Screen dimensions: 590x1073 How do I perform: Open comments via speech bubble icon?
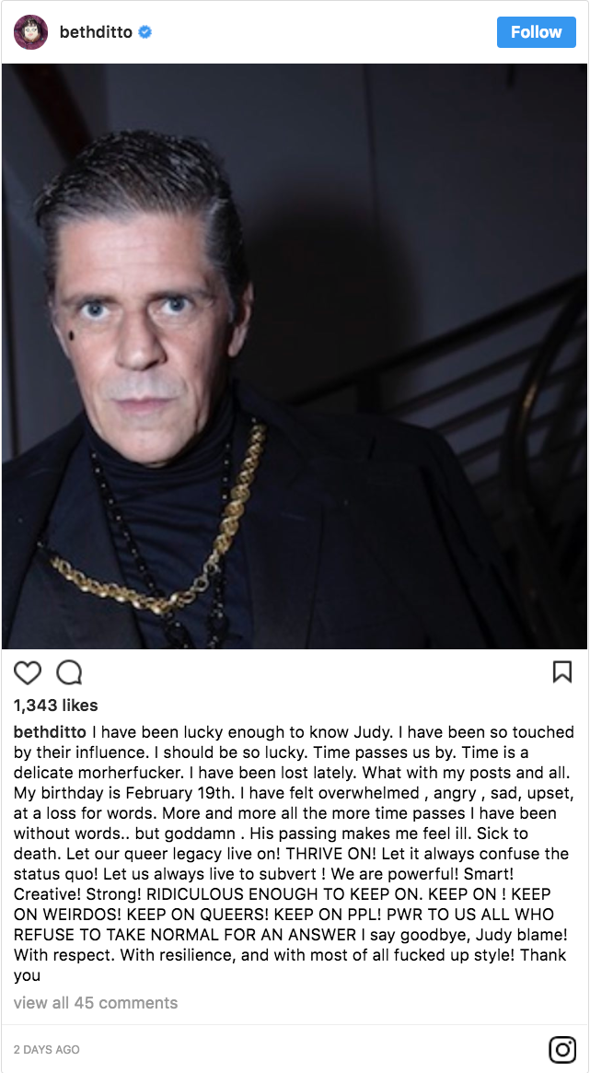[x=69, y=672]
